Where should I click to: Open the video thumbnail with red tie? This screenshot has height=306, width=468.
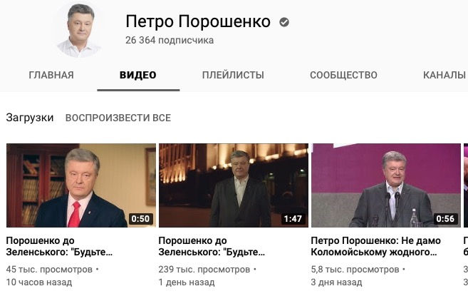(x=81, y=185)
